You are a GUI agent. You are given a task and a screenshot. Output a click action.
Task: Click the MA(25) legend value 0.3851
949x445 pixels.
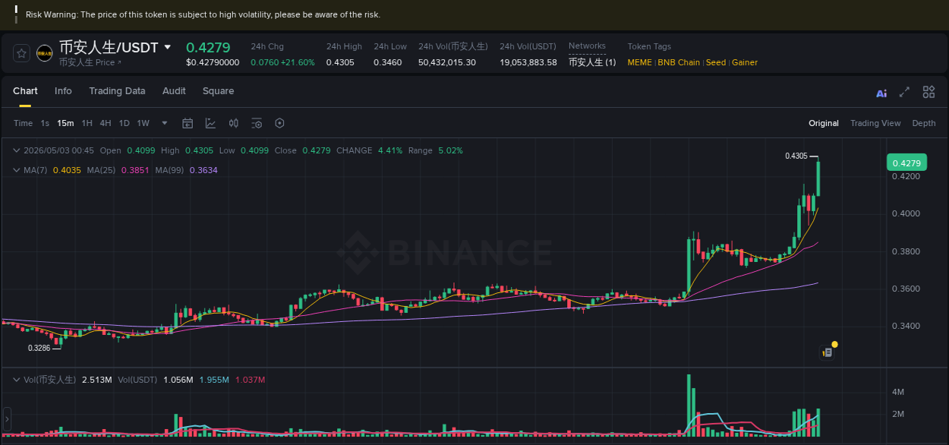[x=135, y=170]
